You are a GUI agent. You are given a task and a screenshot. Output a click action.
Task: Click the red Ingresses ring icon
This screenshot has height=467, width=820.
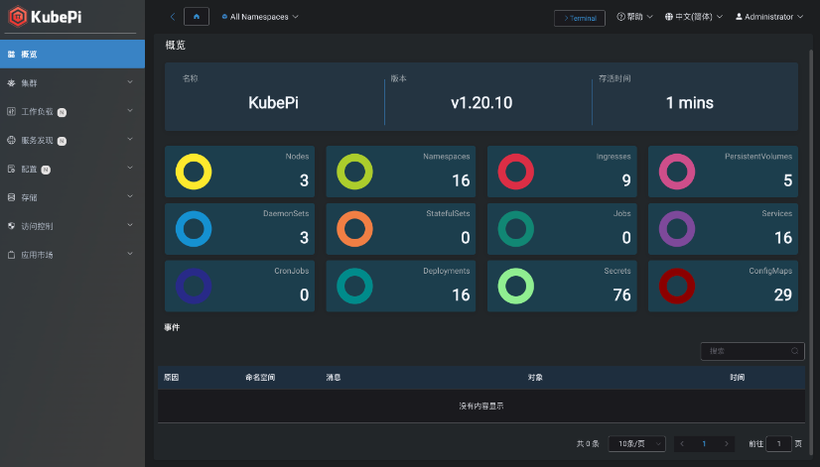point(515,172)
